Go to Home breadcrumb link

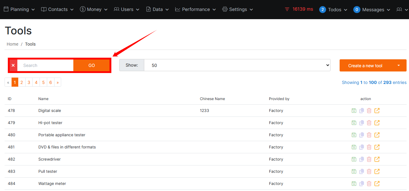point(12,44)
